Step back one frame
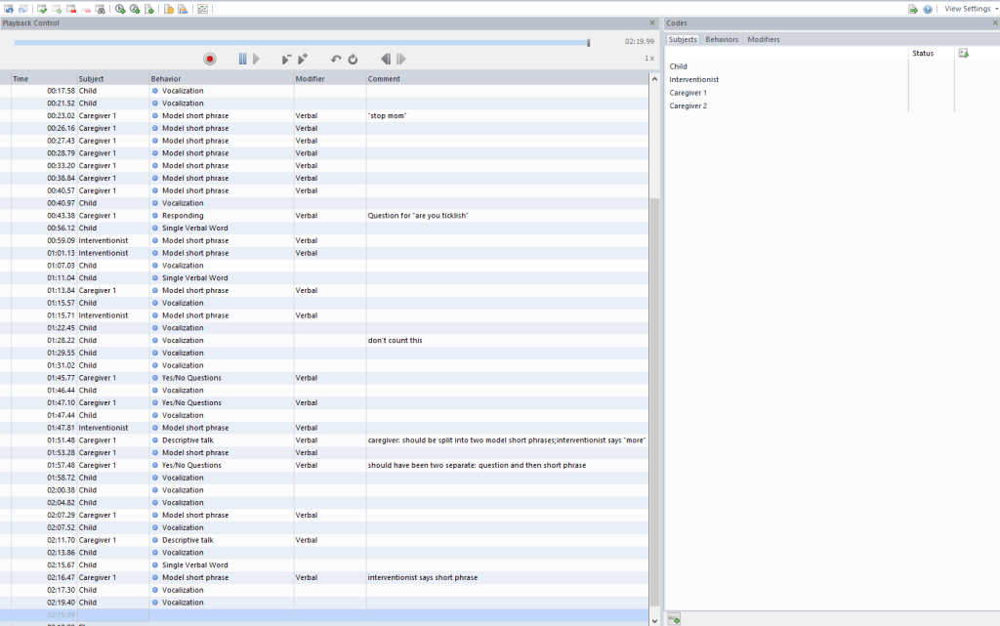 pos(386,60)
